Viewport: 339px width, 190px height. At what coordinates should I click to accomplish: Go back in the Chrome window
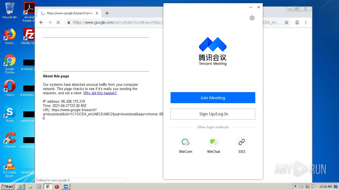point(41,22)
